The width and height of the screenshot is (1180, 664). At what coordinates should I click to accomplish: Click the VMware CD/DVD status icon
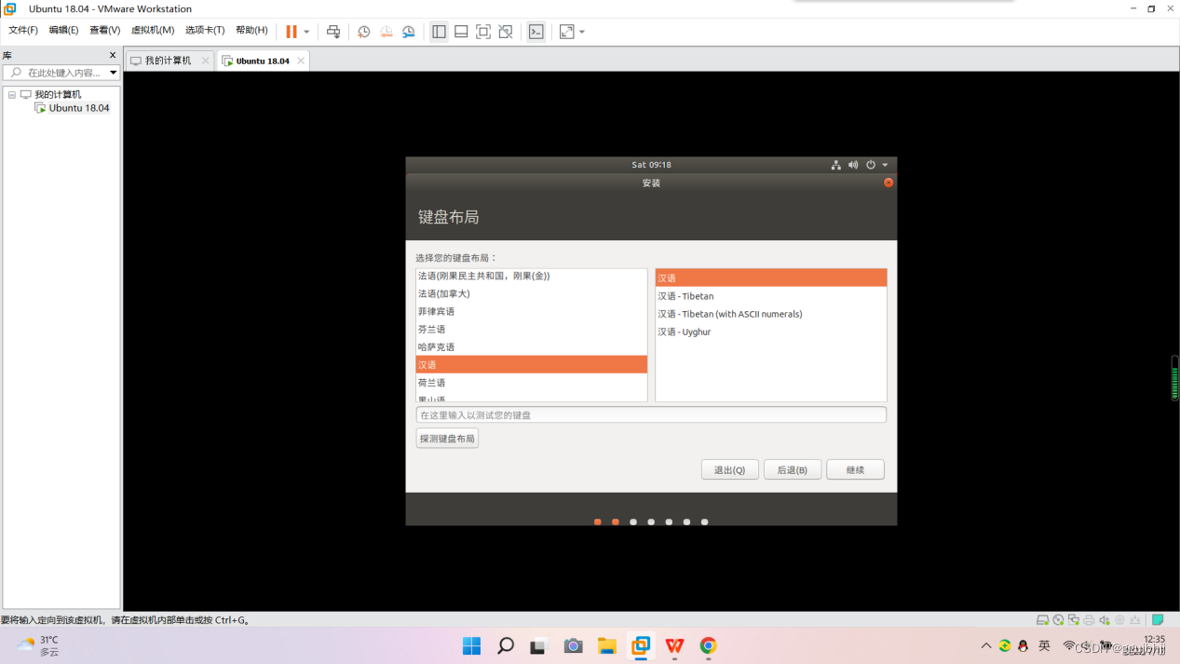coord(1058,620)
